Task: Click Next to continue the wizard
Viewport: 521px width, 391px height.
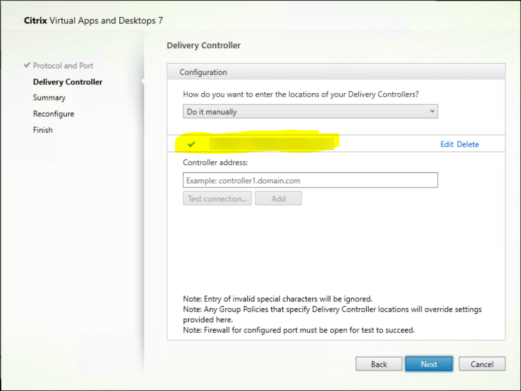Action: point(429,364)
